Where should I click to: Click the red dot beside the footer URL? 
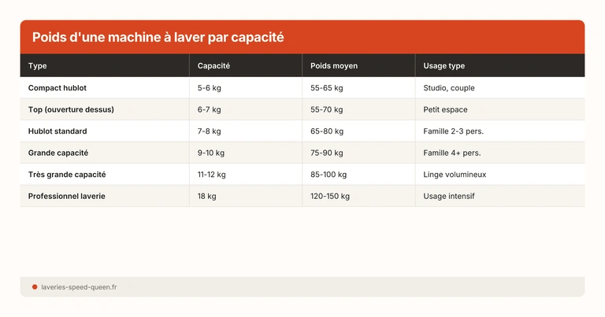35,287
